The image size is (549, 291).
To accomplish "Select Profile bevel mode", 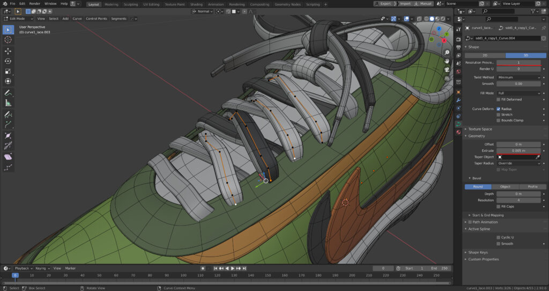I will [x=532, y=187].
